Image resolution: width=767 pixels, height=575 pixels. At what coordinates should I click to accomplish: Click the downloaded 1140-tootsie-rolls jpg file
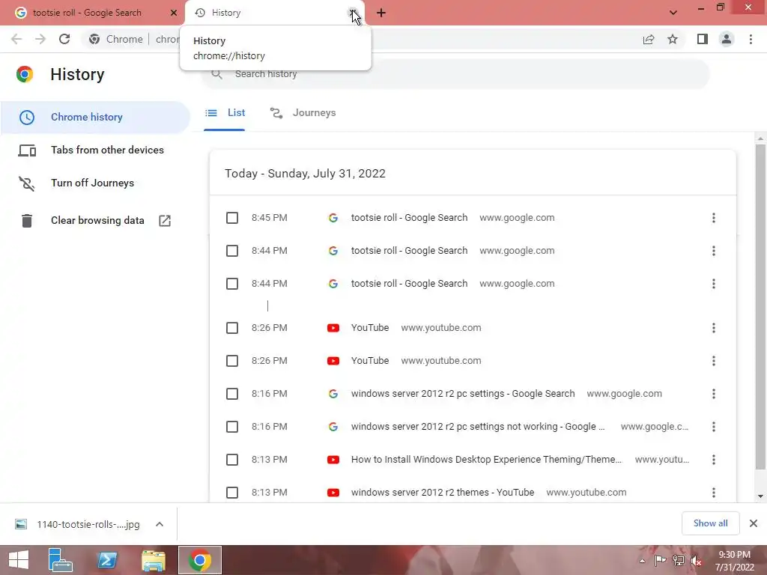pos(78,524)
